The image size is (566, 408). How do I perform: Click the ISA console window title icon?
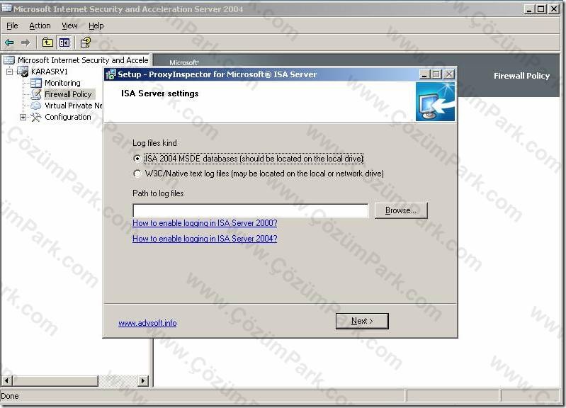6,8
